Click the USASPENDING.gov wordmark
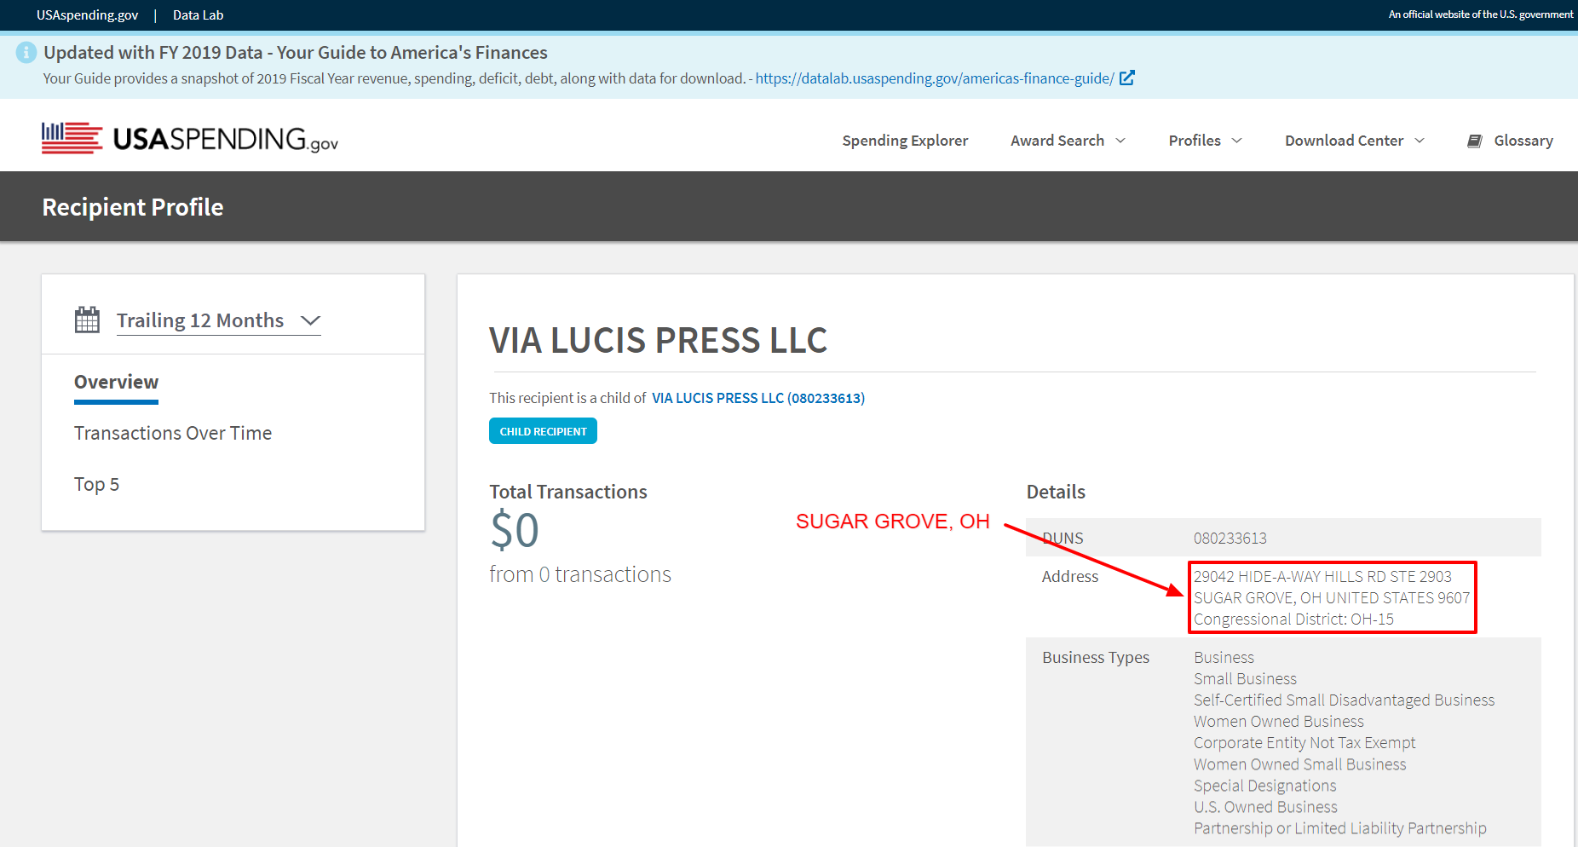The width and height of the screenshot is (1578, 847). [x=226, y=139]
